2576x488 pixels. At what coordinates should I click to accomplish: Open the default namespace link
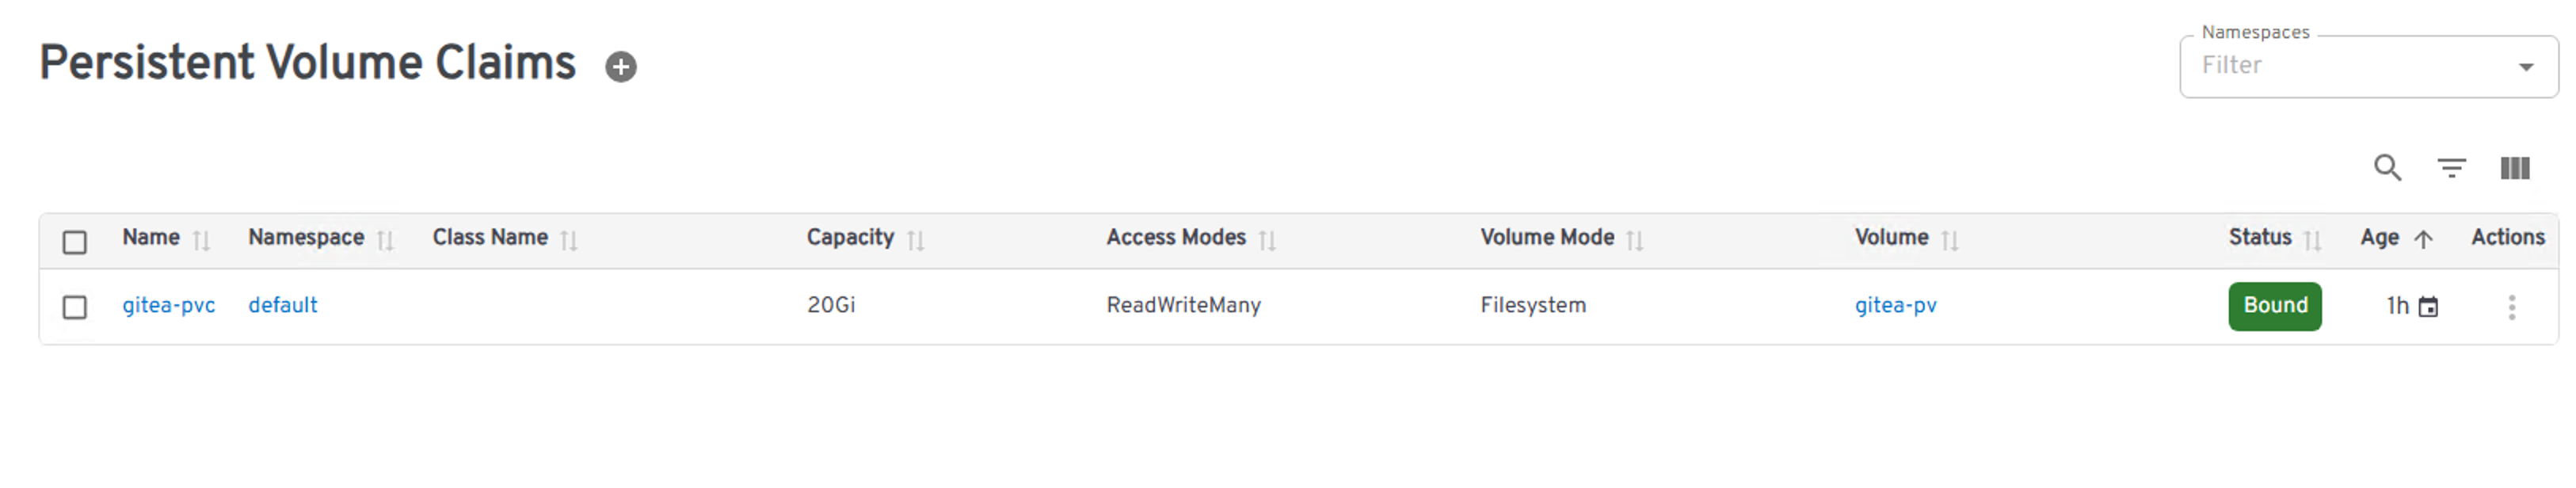click(x=282, y=305)
